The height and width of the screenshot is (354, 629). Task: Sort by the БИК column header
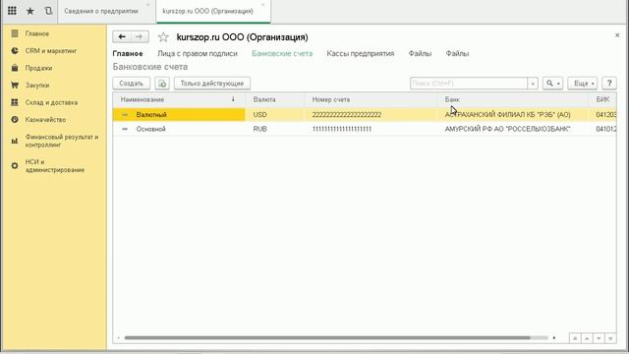[x=602, y=99]
